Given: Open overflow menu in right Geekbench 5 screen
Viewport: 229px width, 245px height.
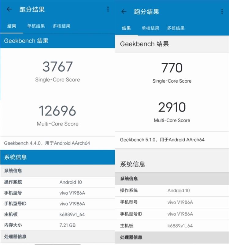Looking at the screenshot, I should 222,11.
